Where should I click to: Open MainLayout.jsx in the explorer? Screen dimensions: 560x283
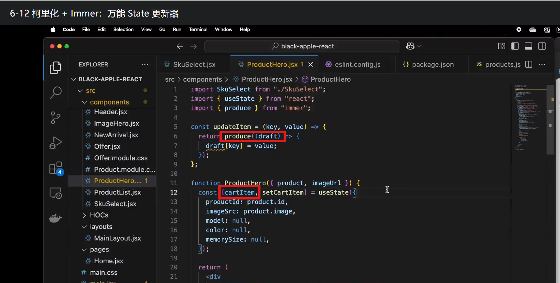point(117,238)
